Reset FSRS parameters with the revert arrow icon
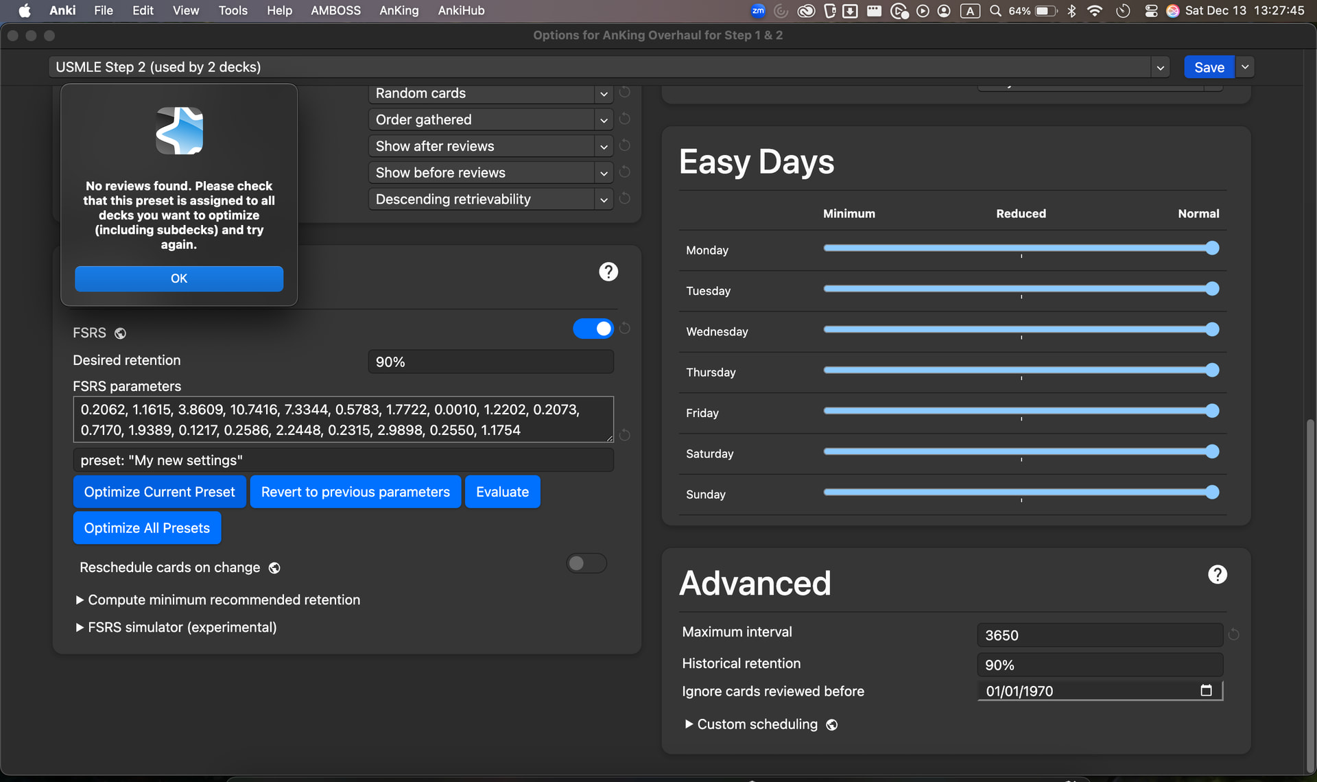Image resolution: width=1317 pixels, height=782 pixels. point(624,435)
